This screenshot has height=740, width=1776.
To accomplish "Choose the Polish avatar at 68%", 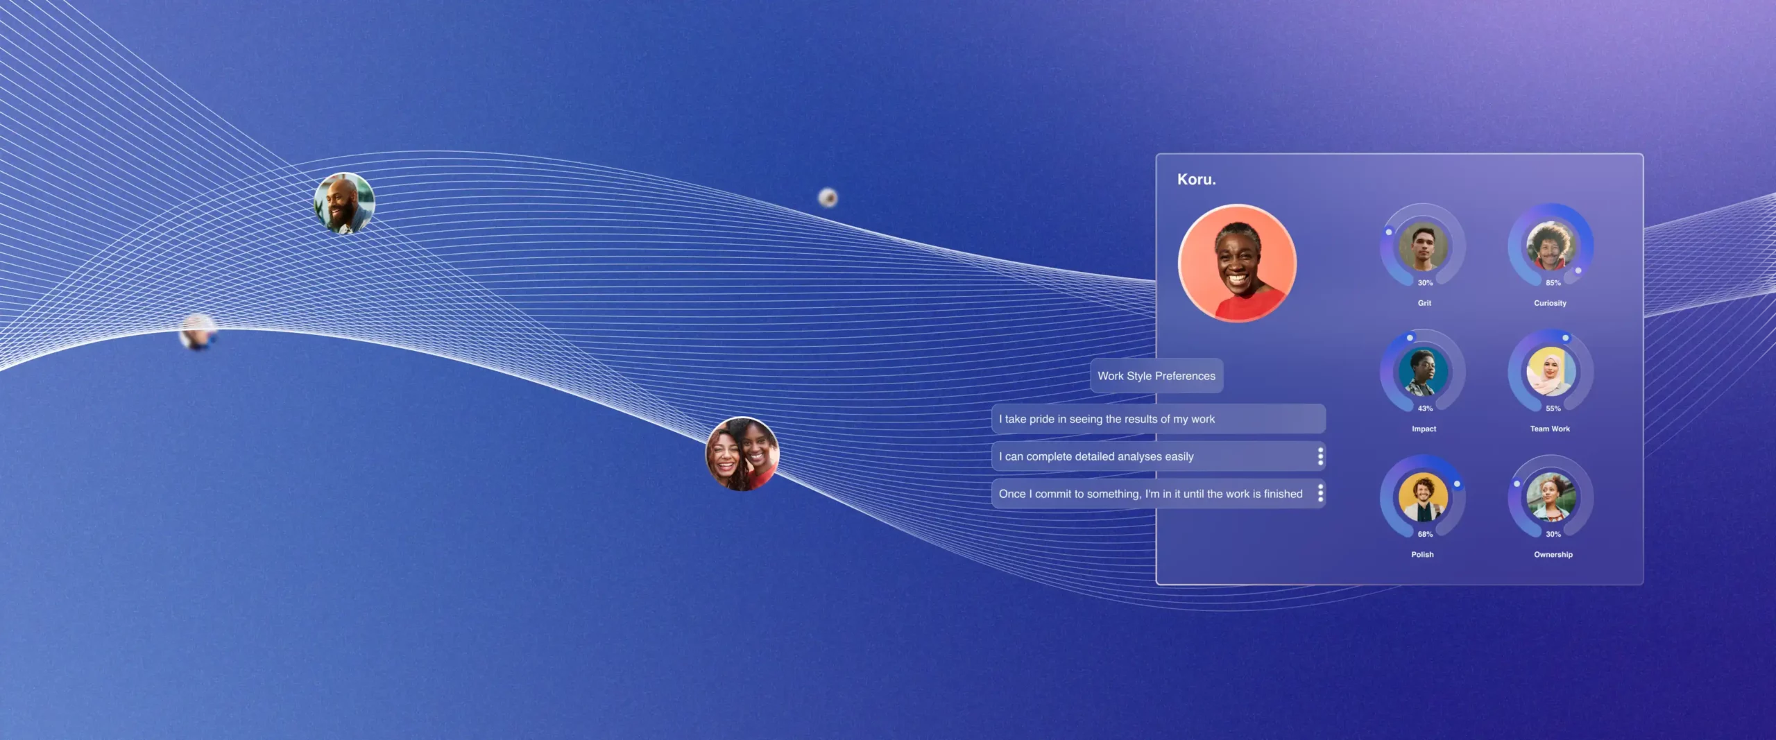I will 1423,497.
